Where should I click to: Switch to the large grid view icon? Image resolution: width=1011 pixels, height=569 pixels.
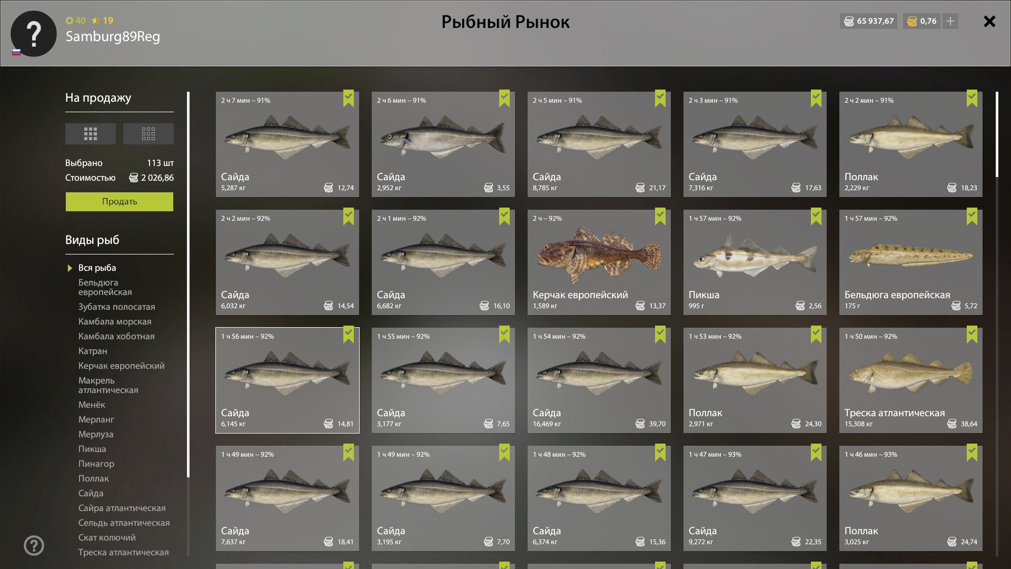pos(91,134)
